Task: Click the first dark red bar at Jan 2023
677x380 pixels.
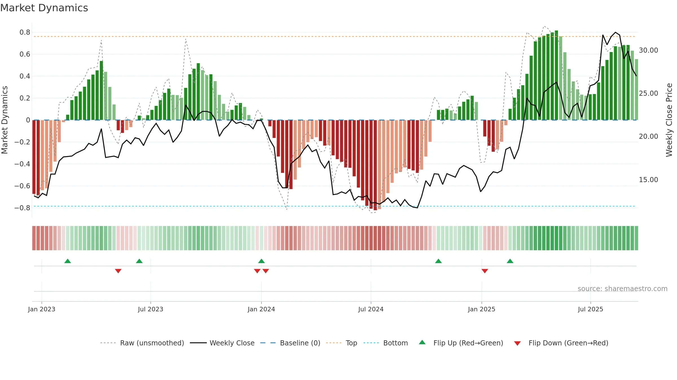Action: pos(34,157)
